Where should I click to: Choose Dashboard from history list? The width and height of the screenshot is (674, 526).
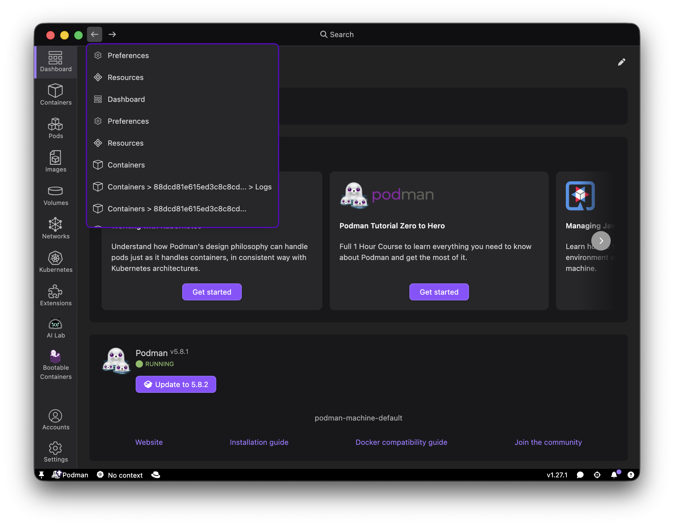(x=126, y=99)
